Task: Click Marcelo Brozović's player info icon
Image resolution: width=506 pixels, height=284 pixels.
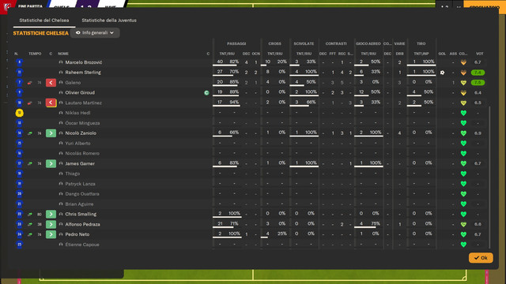Action: [x=61, y=62]
